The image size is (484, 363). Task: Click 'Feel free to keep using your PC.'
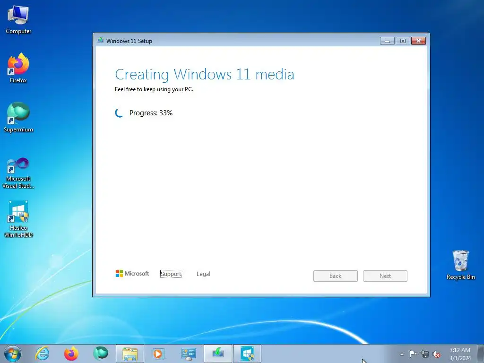coord(154,89)
